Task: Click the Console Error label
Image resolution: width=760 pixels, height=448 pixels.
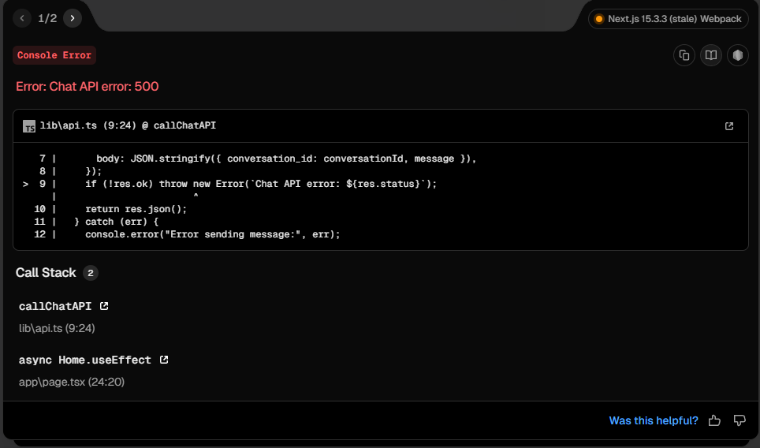Action: point(54,55)
